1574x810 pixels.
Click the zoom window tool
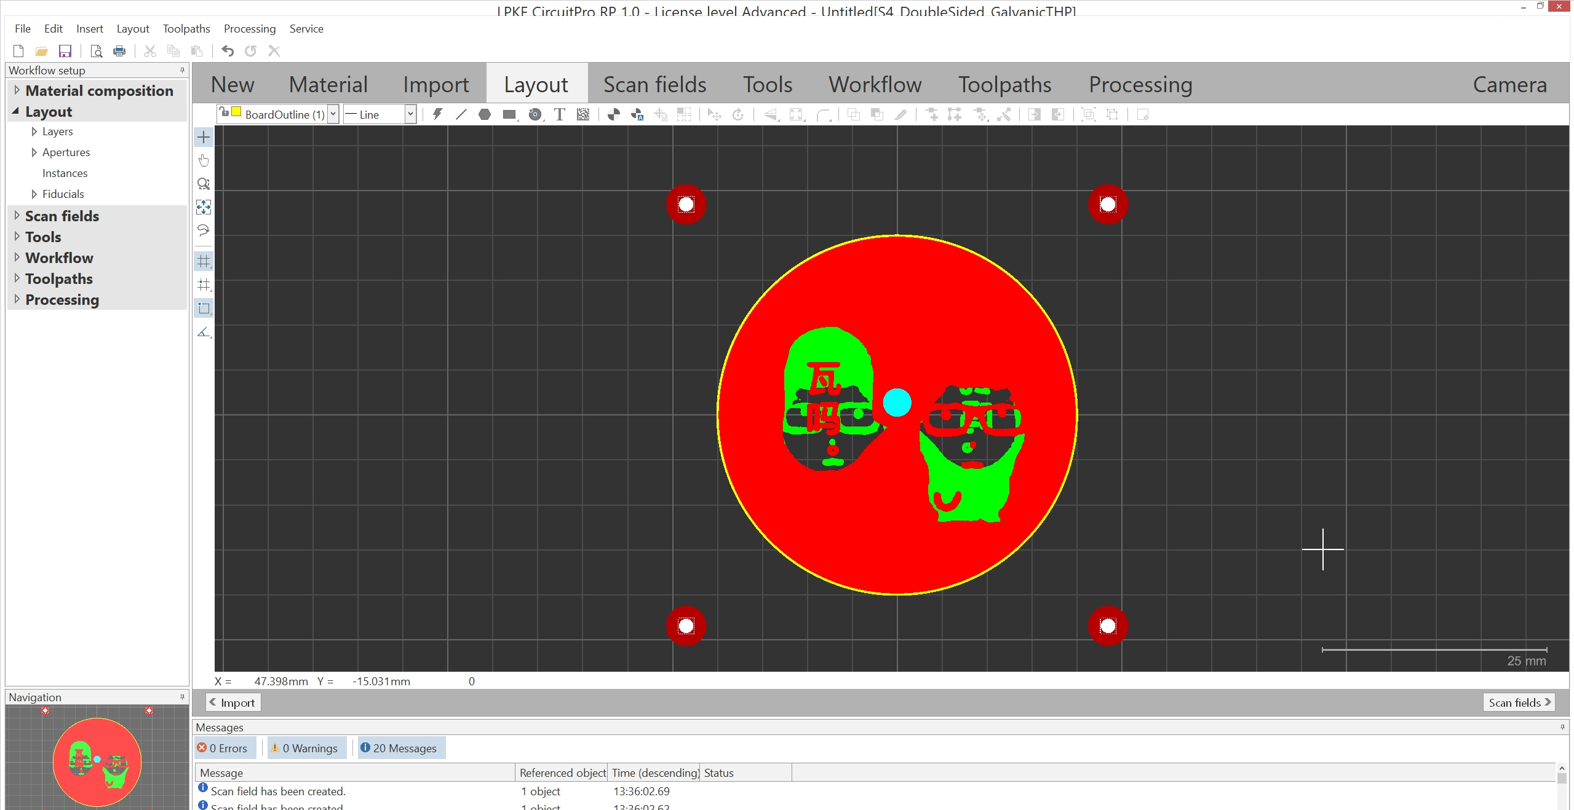point(204,184)
